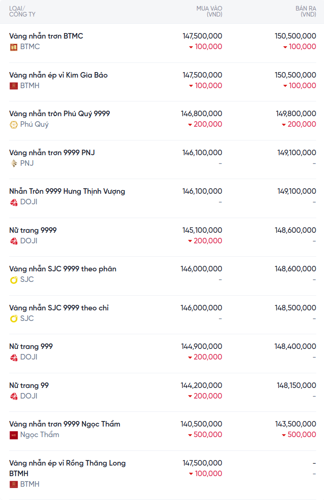Open 'Vàng nhẫn tròn Phú Quý 9999' entry

pyautogui.click(x=59, y=113)
